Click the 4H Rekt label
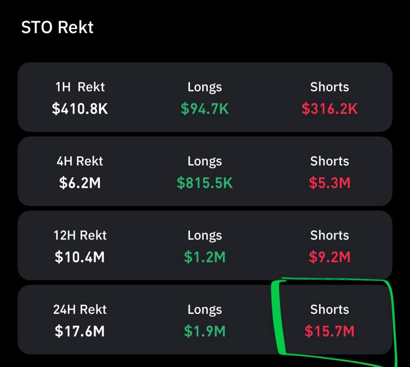The image size is (410, 367). pyautogui.click(x=80, y=161)
